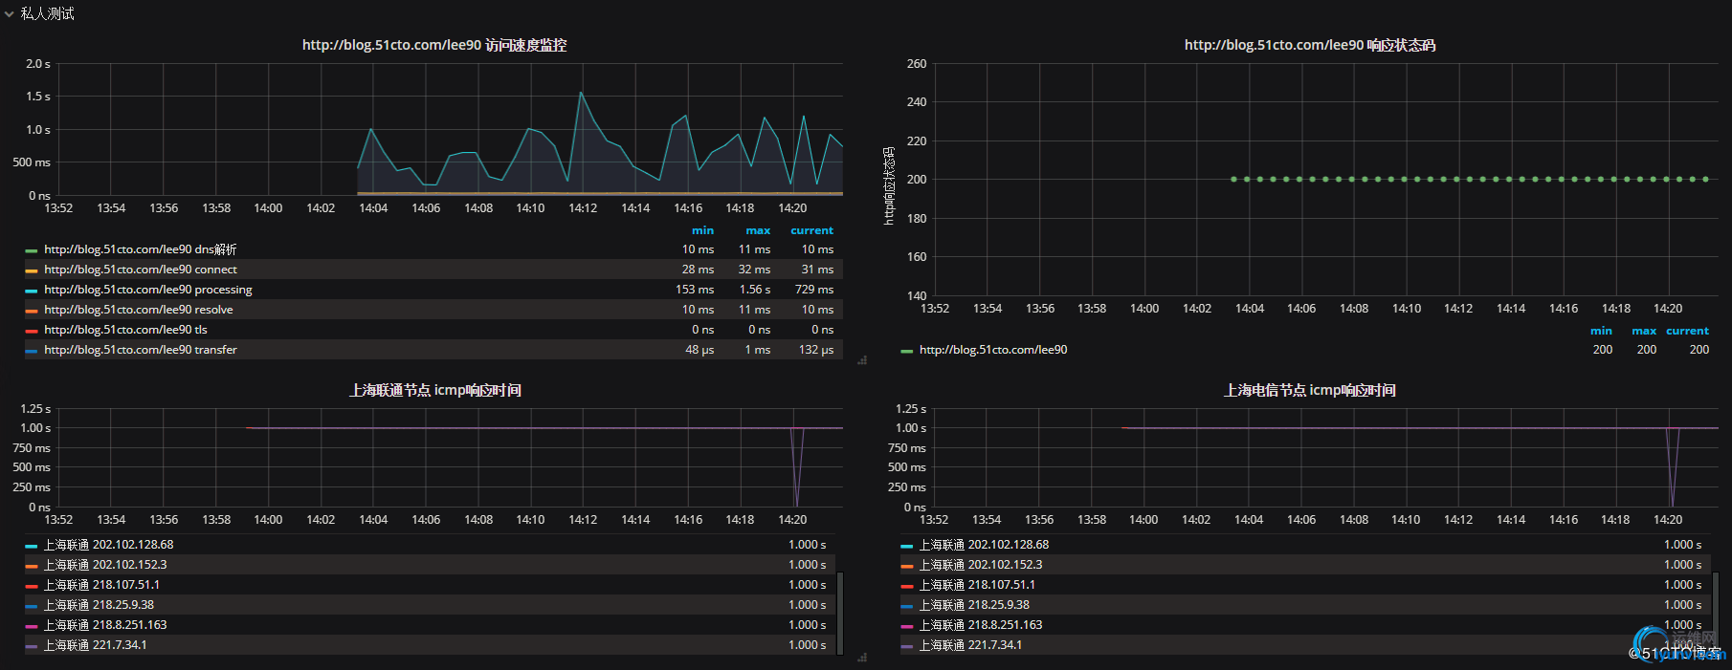This screenshot has width=1732, height=670.
Task: Open the 响应状态码 panel title menu
Action: click(x=1309, y=45)
